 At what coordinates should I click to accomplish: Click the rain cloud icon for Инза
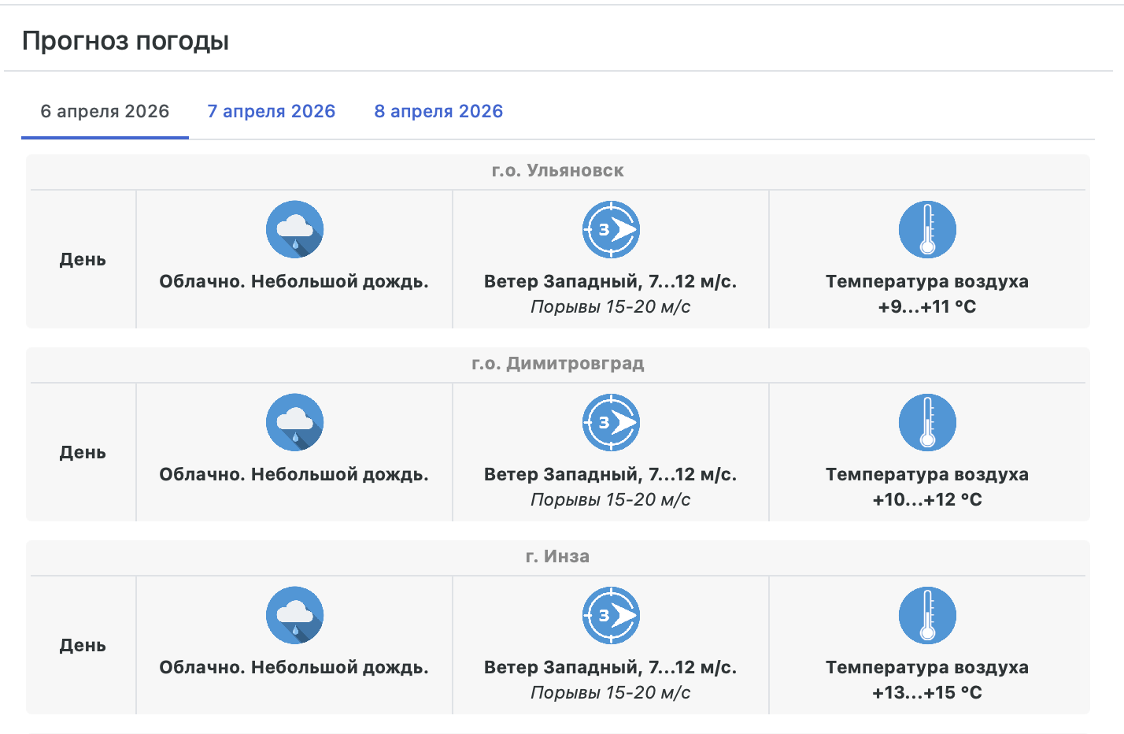tap(294, 615)
